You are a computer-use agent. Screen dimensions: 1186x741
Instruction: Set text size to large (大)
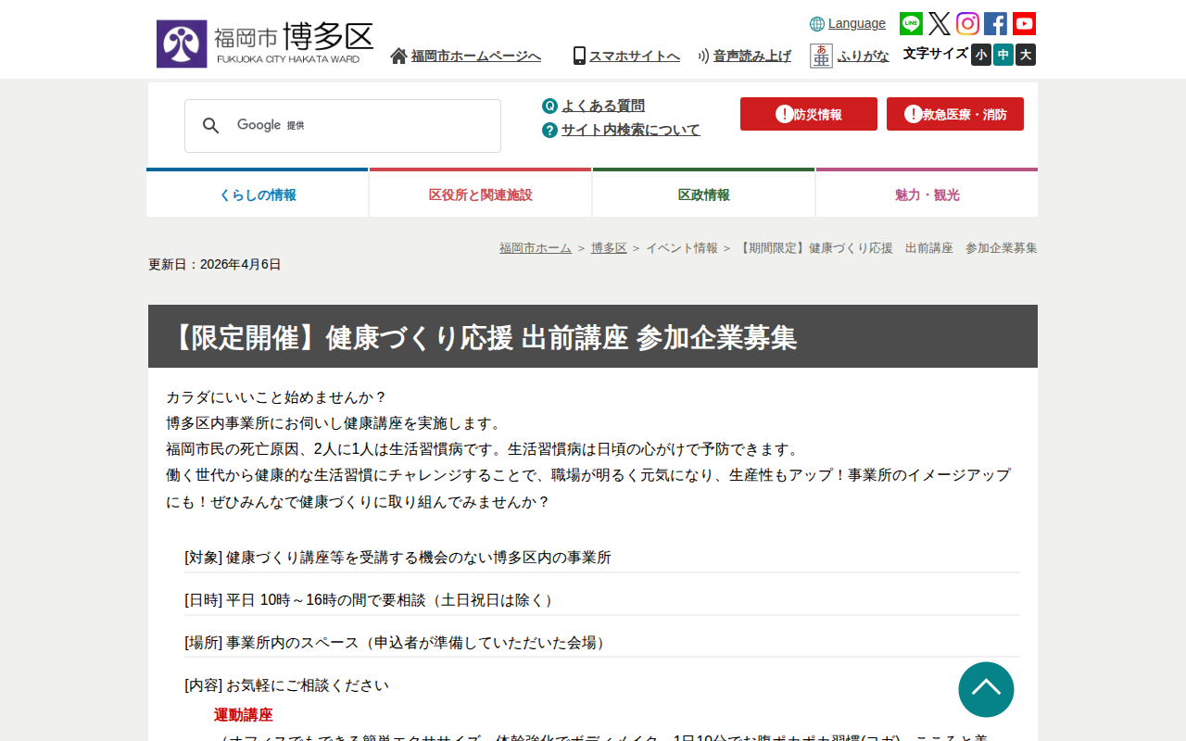(1026, 55)
